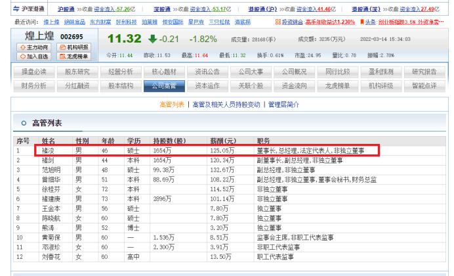
Task: Switch to 关联个股 tab
Action: (x=251, y=86)
